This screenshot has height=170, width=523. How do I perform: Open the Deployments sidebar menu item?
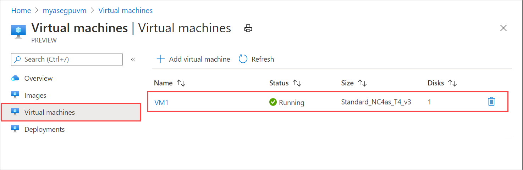click(x=44, y=129)
